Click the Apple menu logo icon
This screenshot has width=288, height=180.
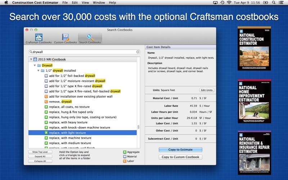6,3
